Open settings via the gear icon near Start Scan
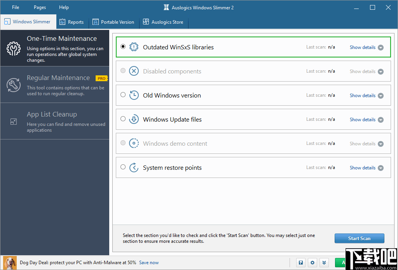This screenshot has width=398, height=270. tap(312, 262)
